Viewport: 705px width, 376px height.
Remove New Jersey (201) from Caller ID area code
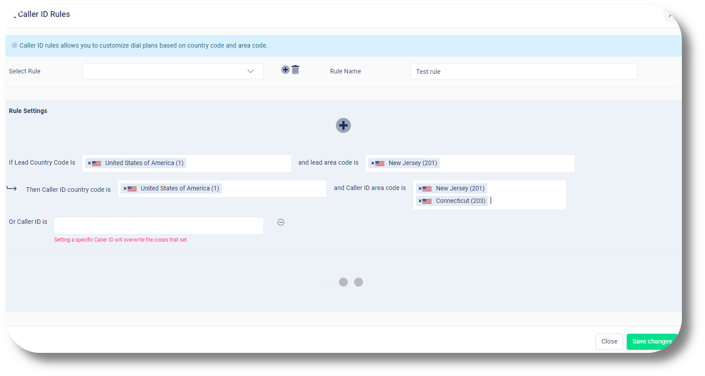(x=420, y=189)
